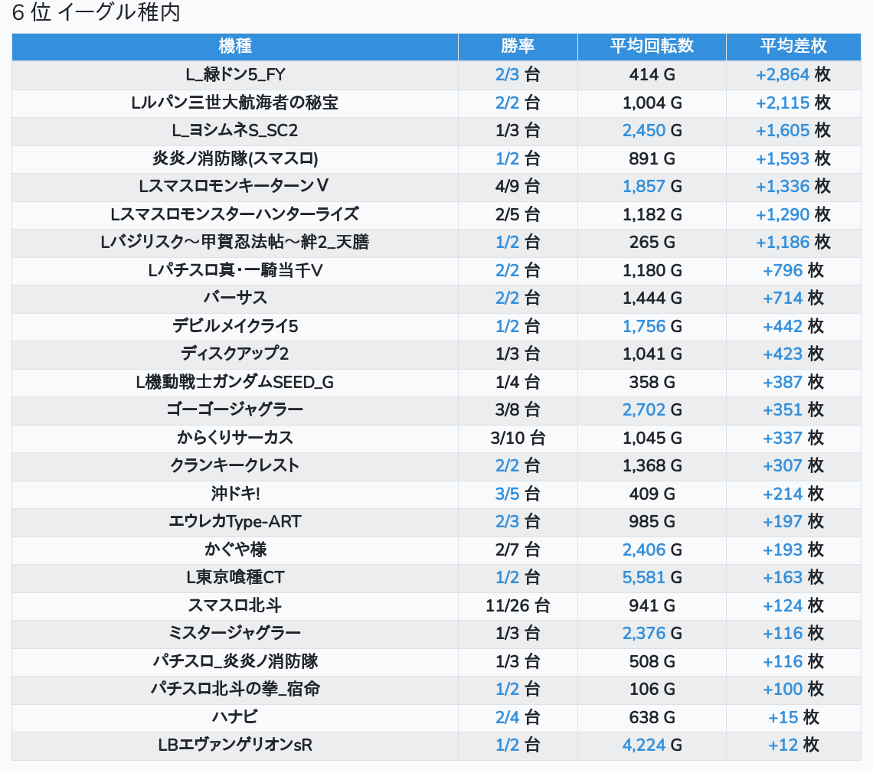Select the 3/10 台 win rate
The width and height of the screenshot is (873, 773).
coord(518,438)
